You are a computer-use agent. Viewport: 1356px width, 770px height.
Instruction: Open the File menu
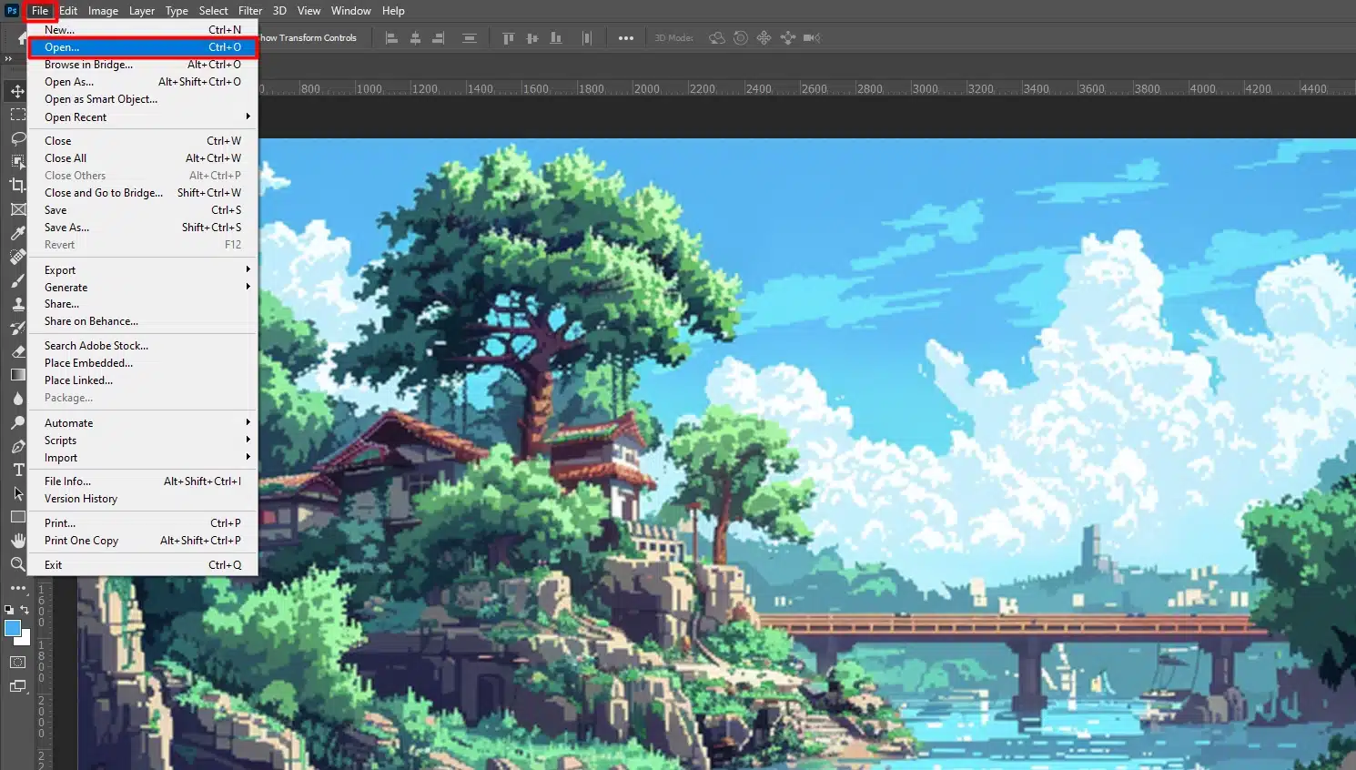40,11
